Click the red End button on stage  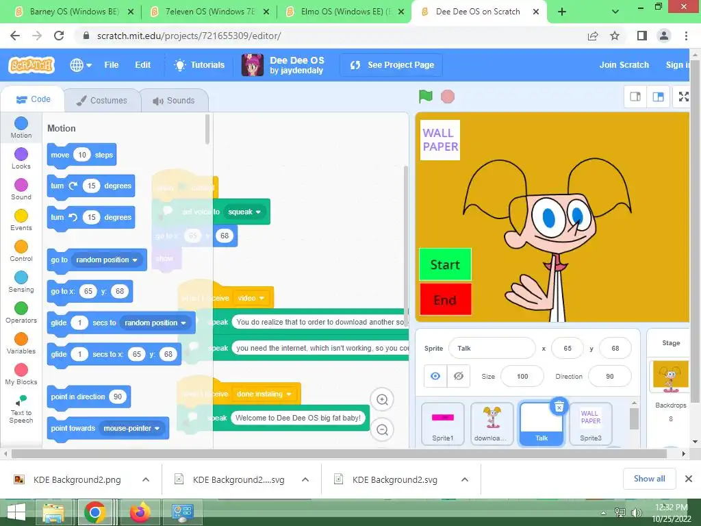point(445,299)
